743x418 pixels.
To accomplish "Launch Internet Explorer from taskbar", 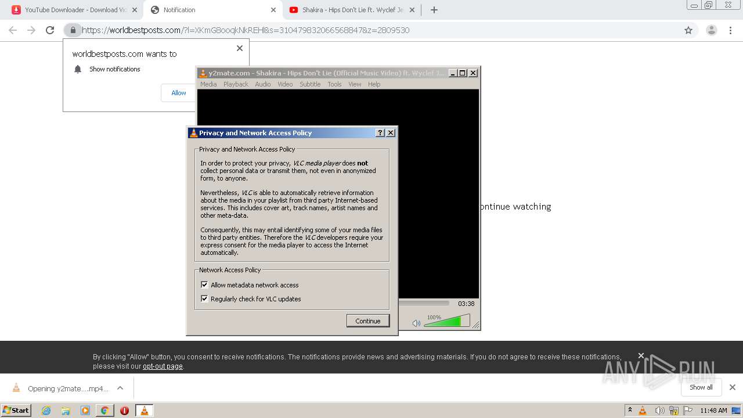I will tap(46, 410).
